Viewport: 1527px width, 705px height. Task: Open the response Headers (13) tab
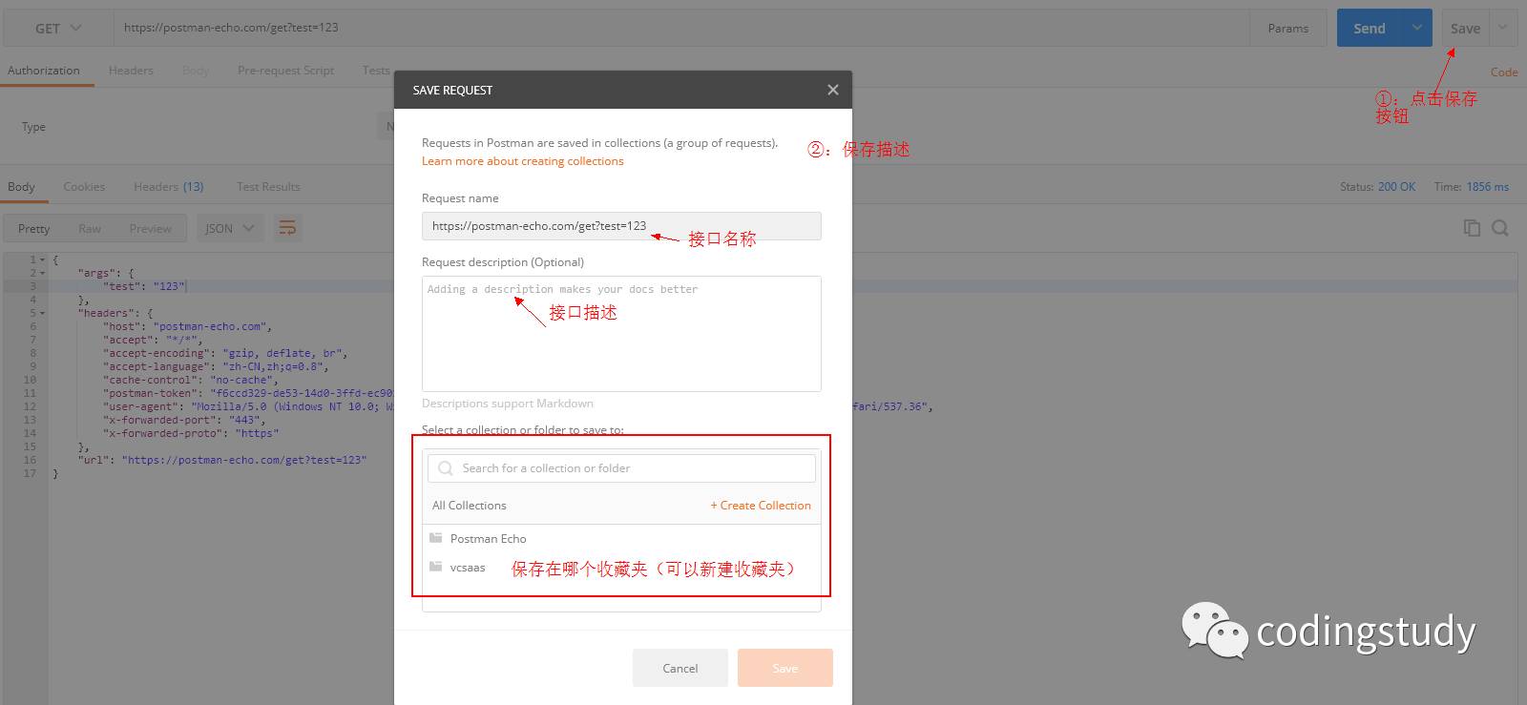click(169, 187)
